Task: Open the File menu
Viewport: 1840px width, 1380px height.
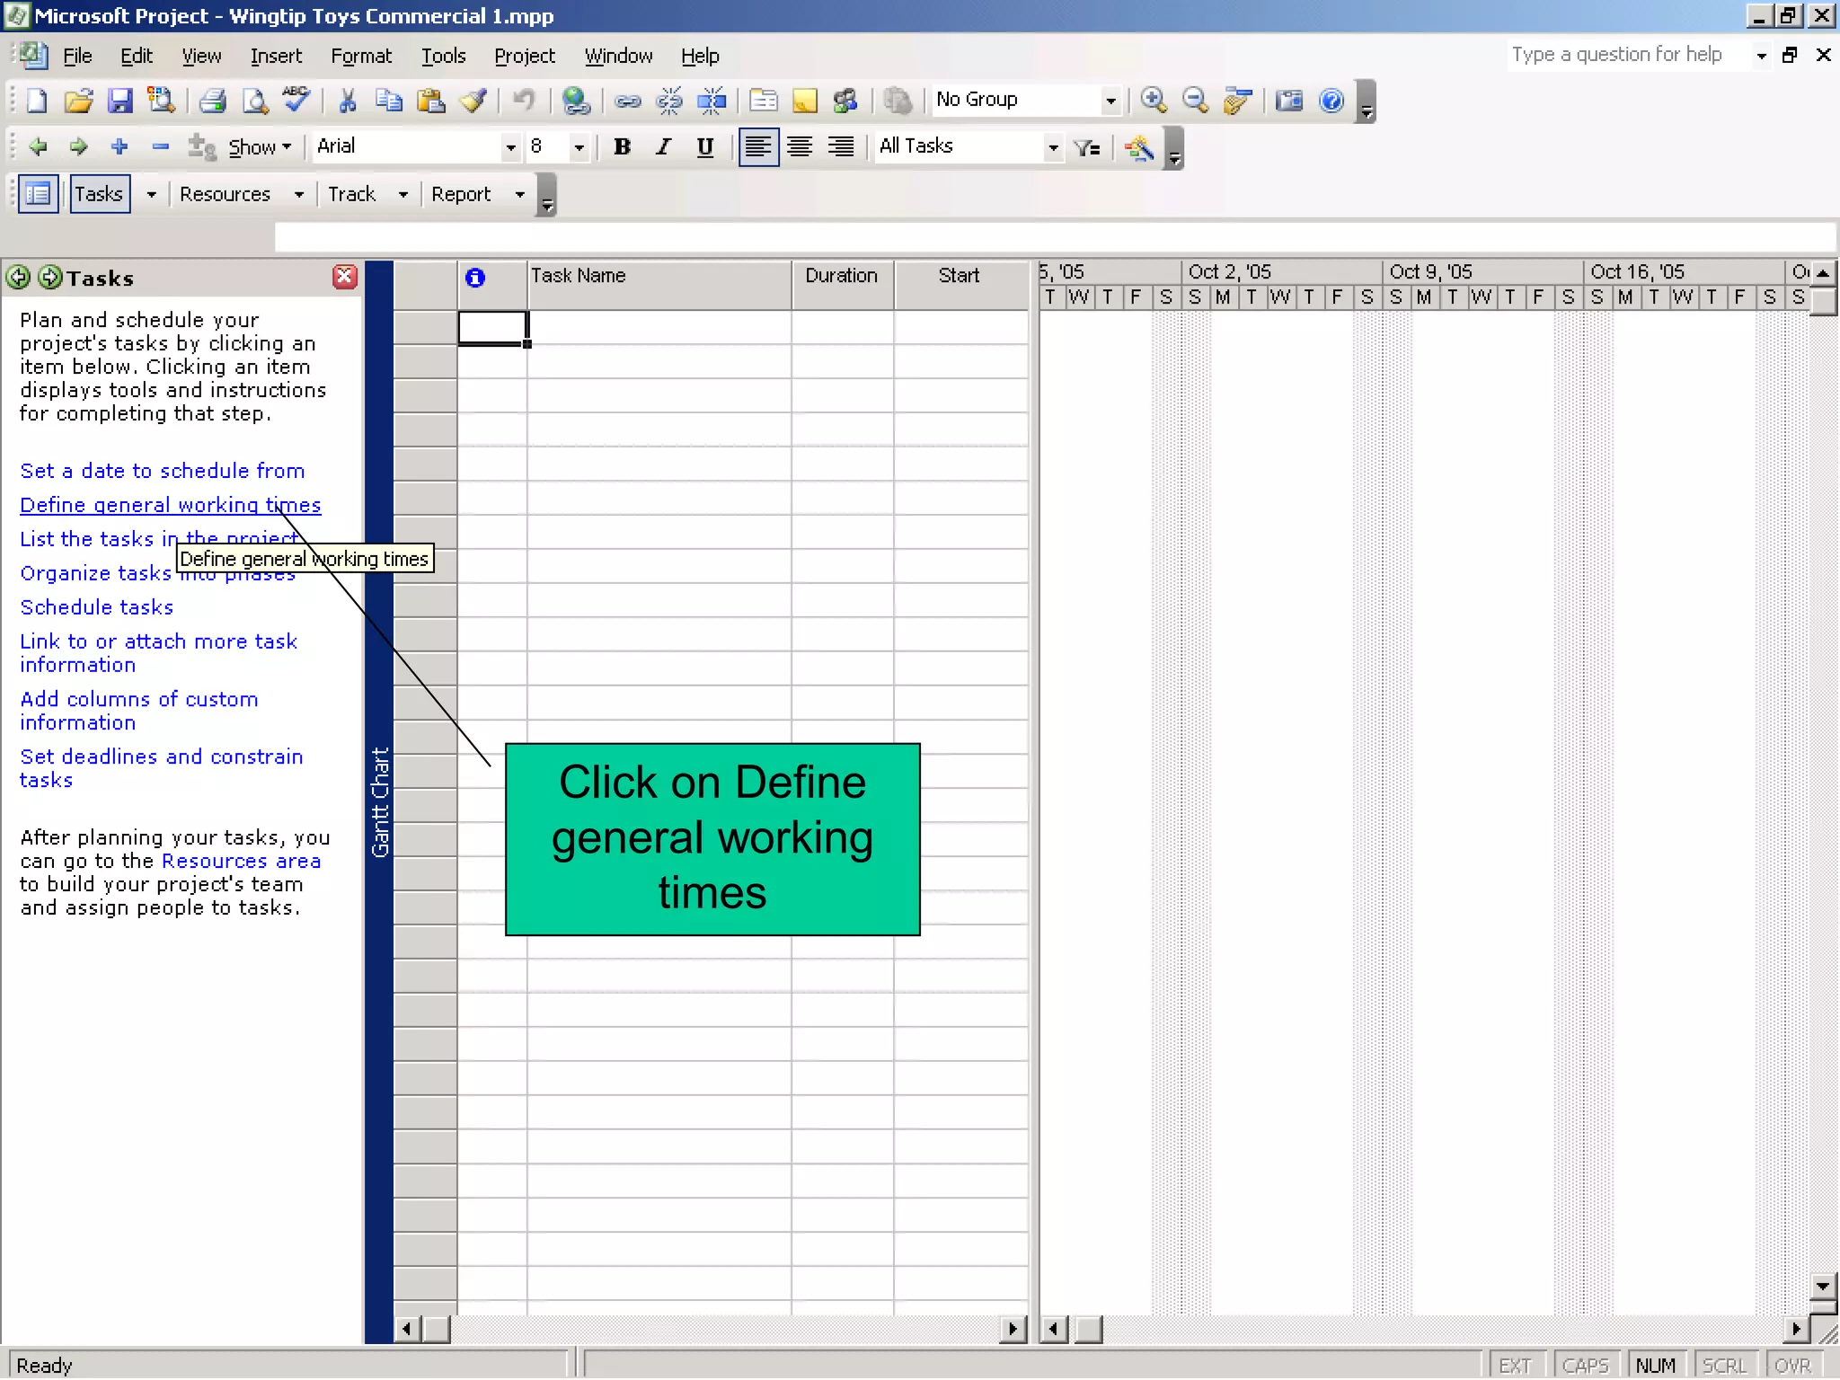Action: tap(77, 56)
